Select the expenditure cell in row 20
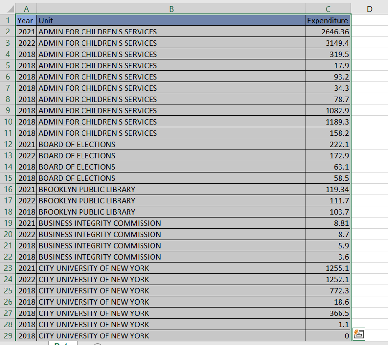The height and width of the screenshot is (345, 388). point(328,234)
